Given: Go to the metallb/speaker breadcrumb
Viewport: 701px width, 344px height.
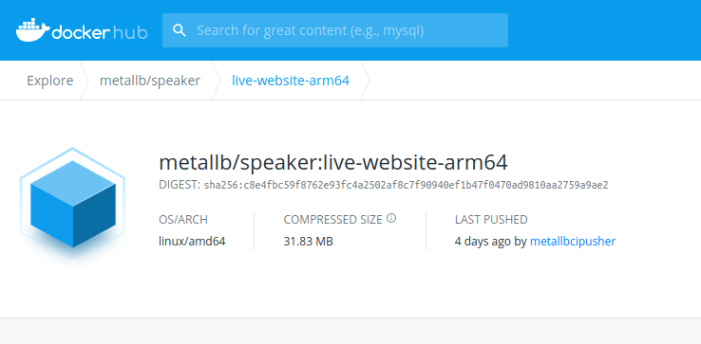Looking at the screenshot, I should (150, 81).
